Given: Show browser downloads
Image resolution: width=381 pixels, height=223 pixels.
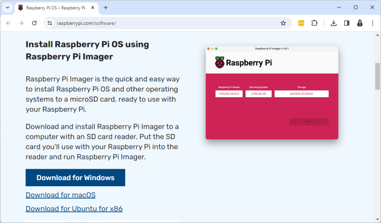Looking at the screenshot, I should (x=334, y=23).
